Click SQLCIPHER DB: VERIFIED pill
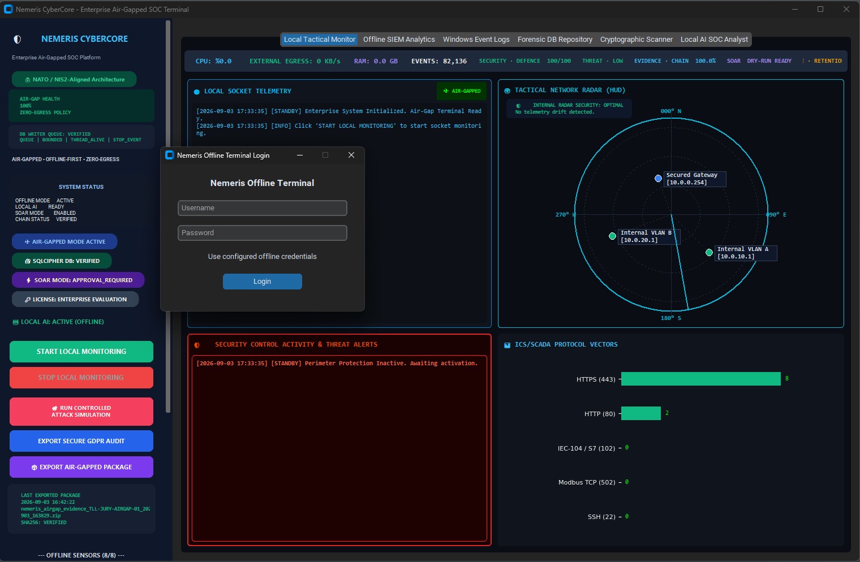Viewport: 860px width, 562px height. pos(62,261)
